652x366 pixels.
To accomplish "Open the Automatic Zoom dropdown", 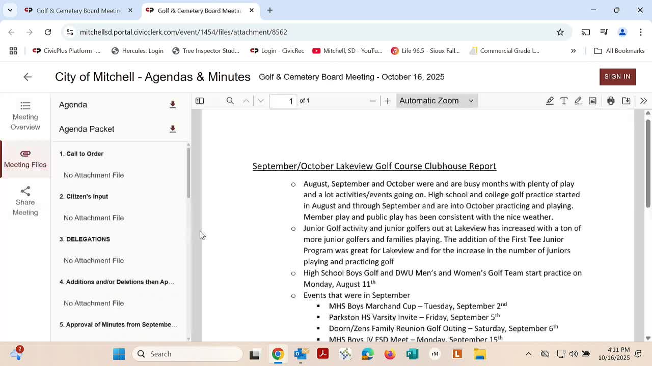I will 436,101.
